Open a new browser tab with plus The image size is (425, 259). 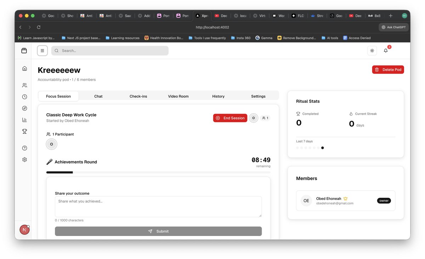pos(391,16)
